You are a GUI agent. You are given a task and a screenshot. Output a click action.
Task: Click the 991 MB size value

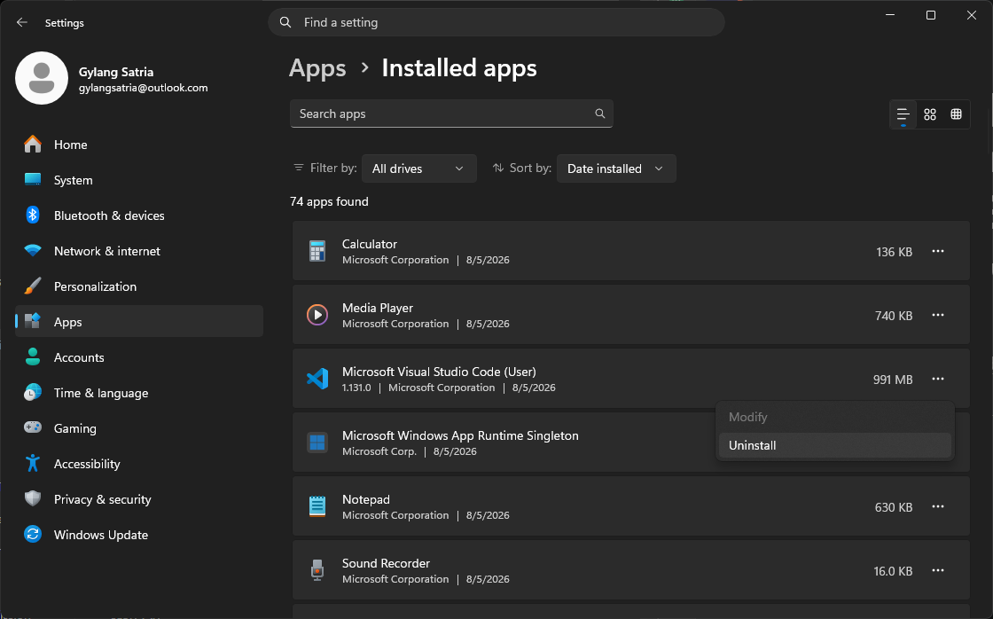coord(892,380)
